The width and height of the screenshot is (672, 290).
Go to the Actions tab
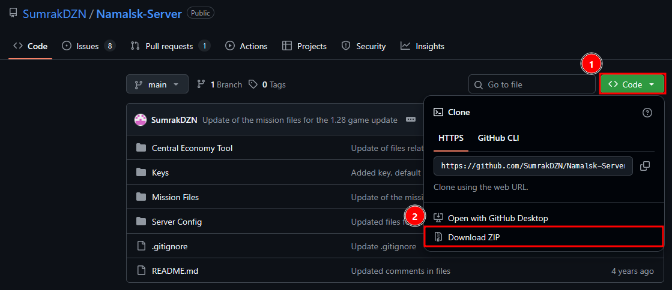(246, 46)
